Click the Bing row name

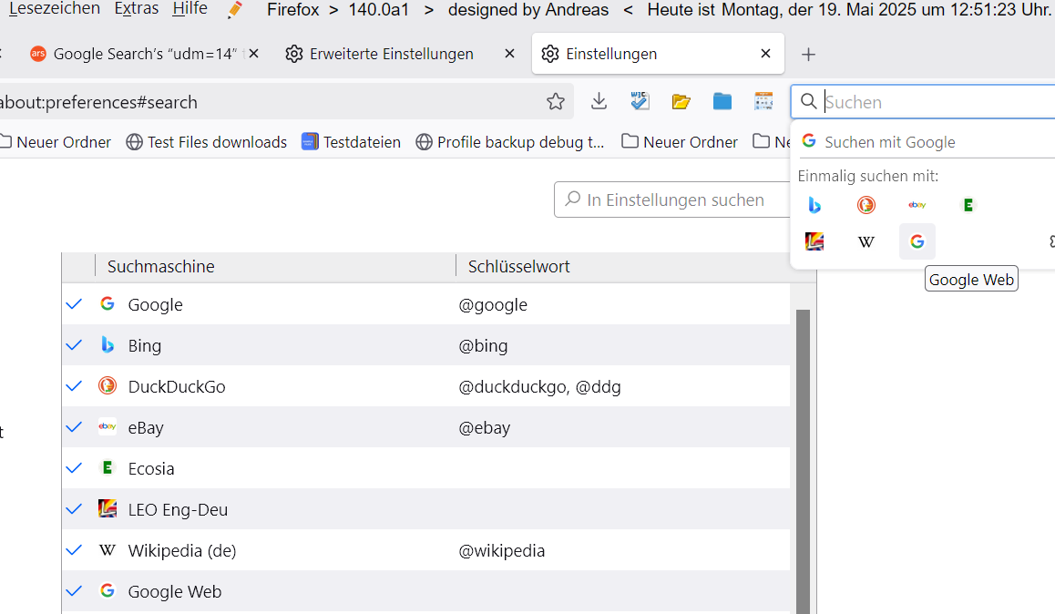[x=145, y=345]
